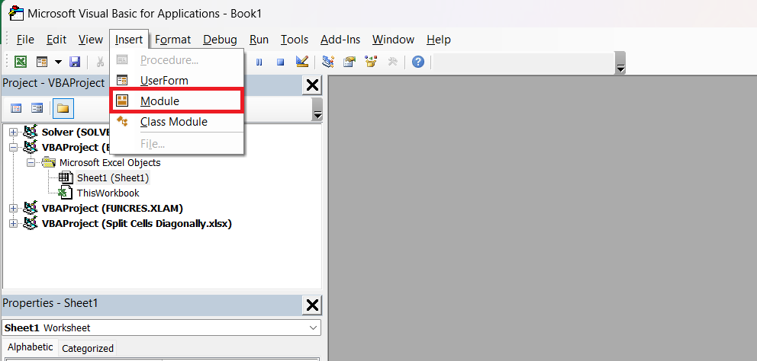Screen dimensions: 757x361
Task: Click the Cut scissors toolbar icon
Action: pyautogui.click(x=101, y=62)
